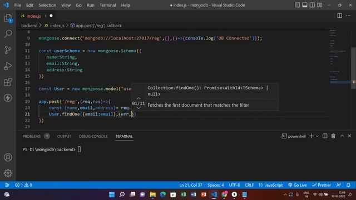Viewport: 356px width, 200px height.
Task: Open Microsoft Edge on taskbar
Action: [x=163, y=194]
